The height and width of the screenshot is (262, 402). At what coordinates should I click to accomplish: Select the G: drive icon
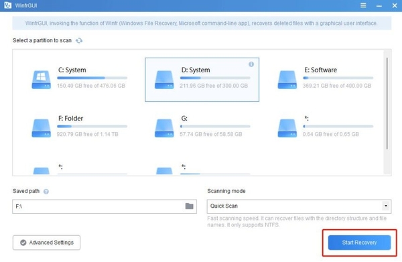[x=164, y=128]
